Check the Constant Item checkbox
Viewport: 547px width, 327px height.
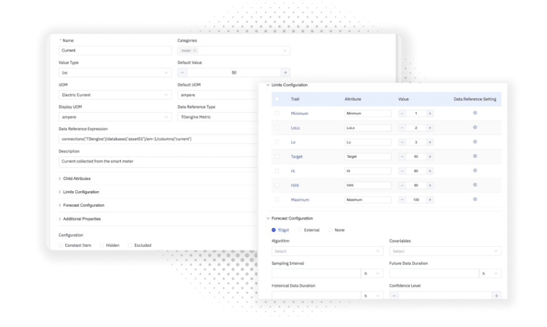tap(61, 245)
